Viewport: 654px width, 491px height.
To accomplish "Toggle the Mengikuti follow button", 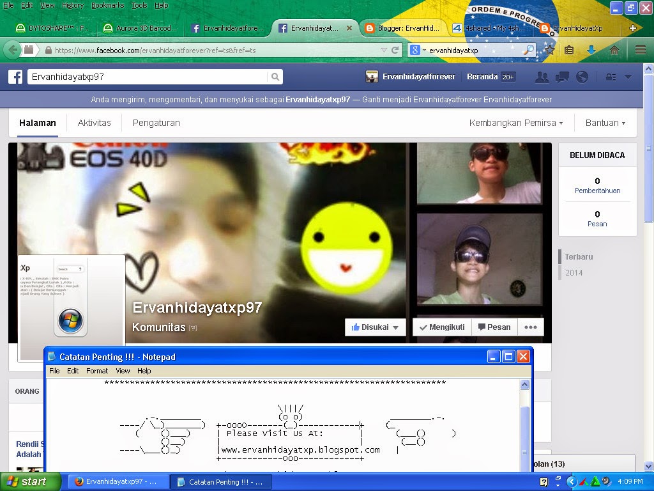I will pos(442,327).
